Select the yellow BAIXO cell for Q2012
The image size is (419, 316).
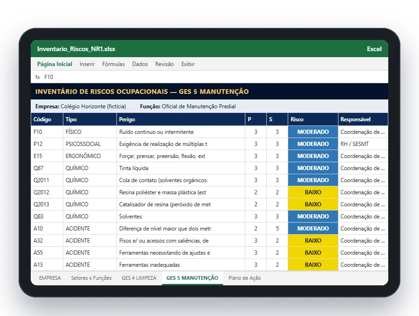[313, 192]
